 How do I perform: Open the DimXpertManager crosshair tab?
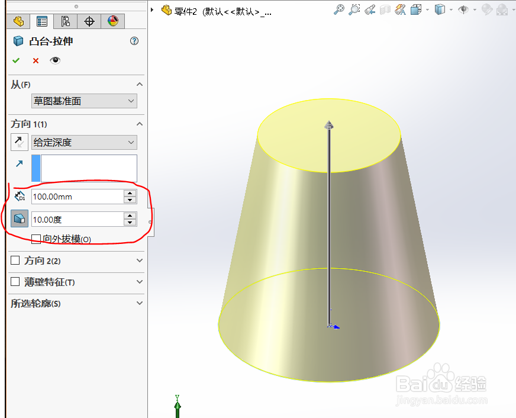(x=89, y=21)
